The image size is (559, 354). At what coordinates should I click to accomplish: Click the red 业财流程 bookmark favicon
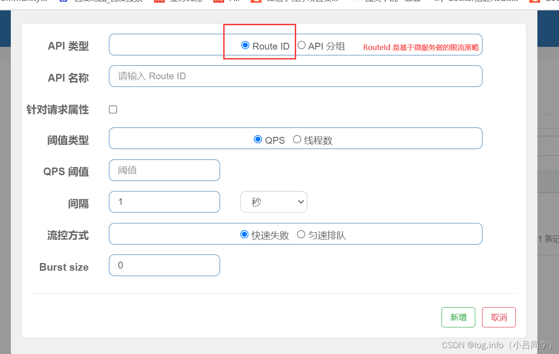point(158,1)
